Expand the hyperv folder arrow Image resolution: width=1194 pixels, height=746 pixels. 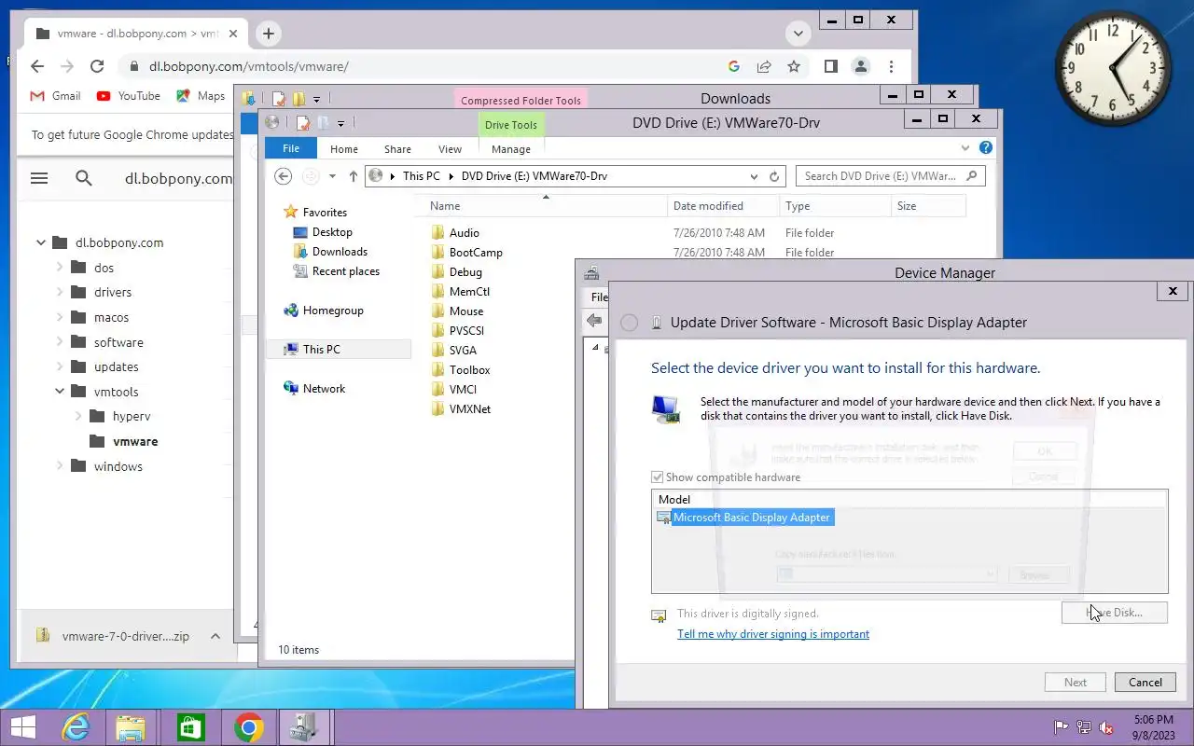click(x=78, y=417)
